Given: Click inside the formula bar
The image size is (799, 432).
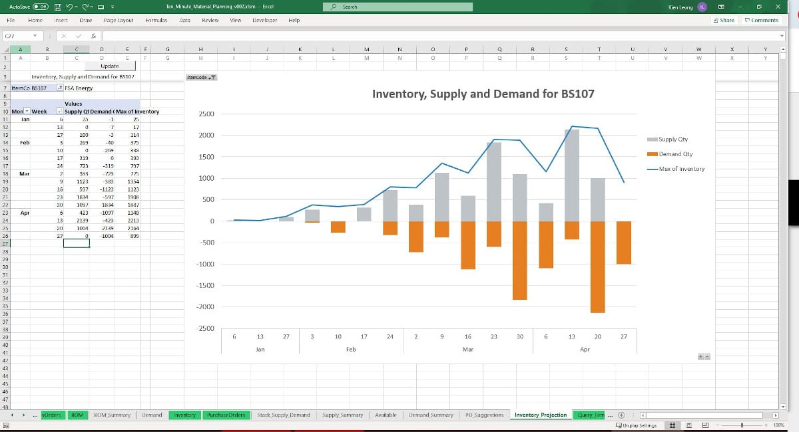Looking at the screenshot, I should [x=266, y=35].
